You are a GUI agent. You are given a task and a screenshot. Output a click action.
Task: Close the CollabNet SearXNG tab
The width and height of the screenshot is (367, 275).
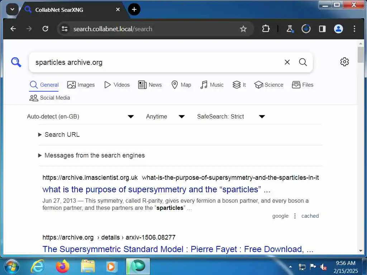point(118,10)
